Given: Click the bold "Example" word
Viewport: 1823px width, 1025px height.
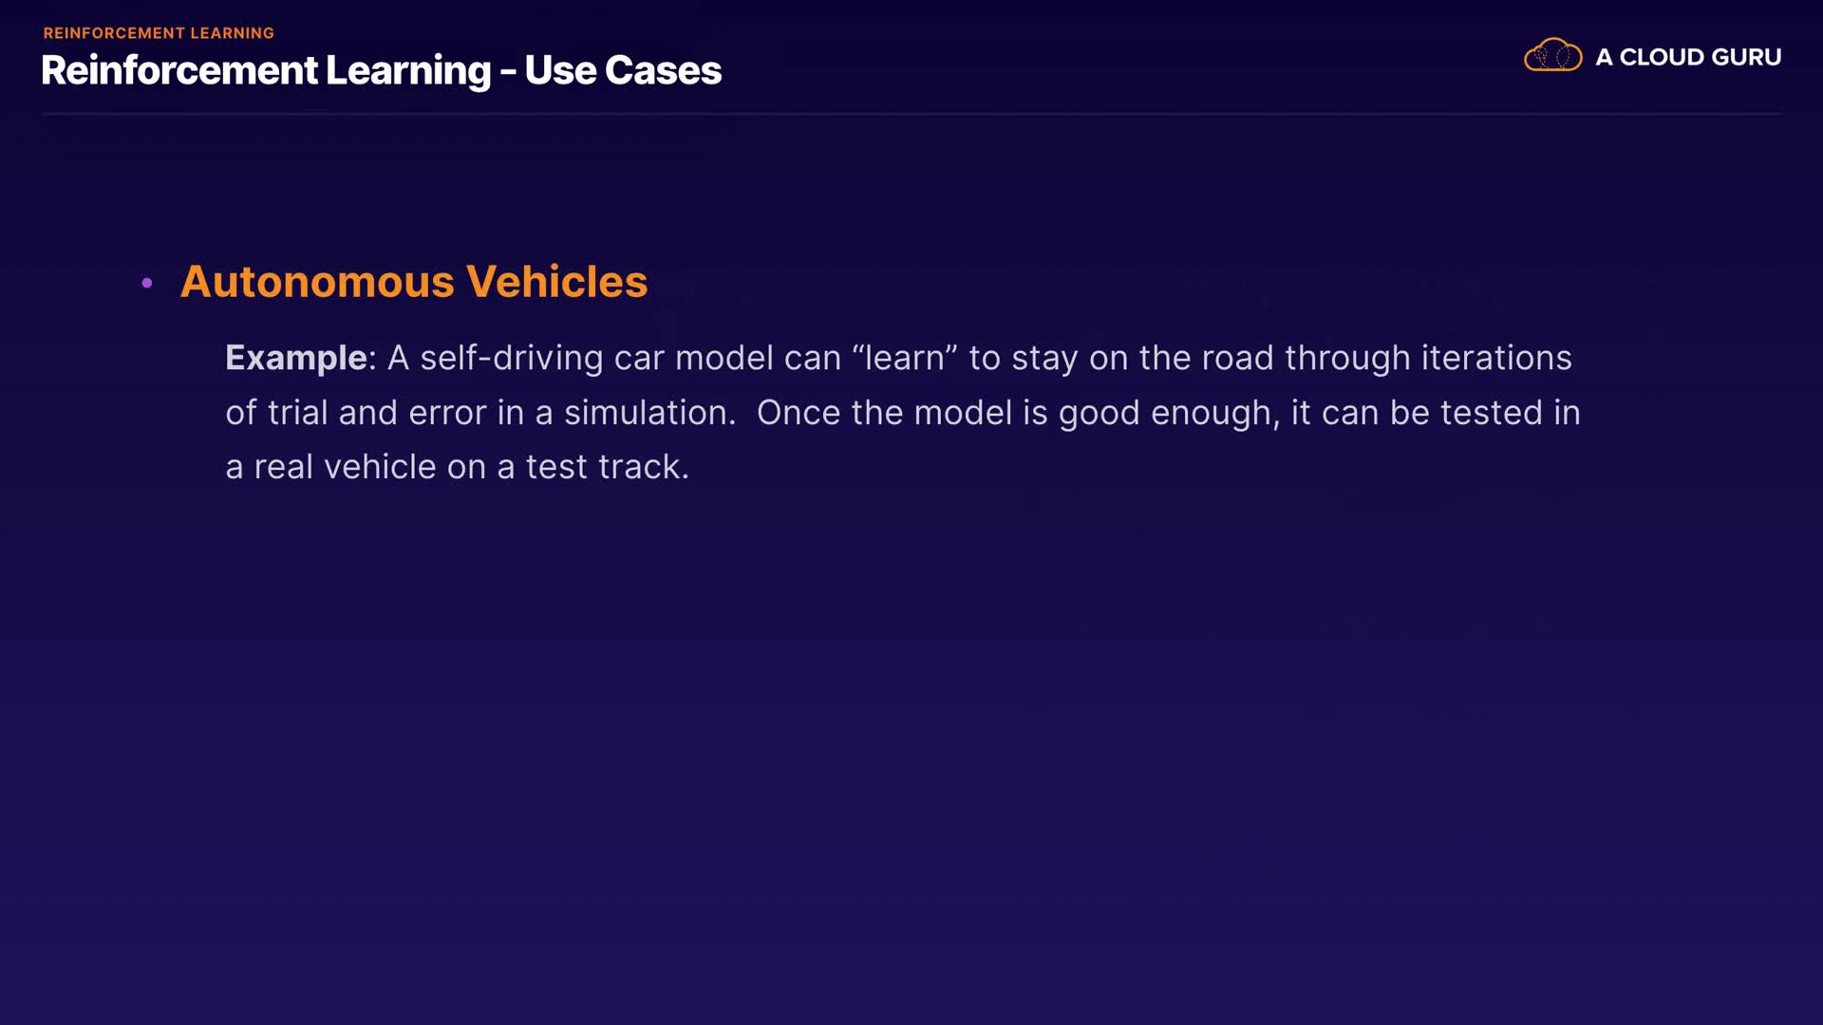Looking at the screenshot, I should tap(296, 358).
